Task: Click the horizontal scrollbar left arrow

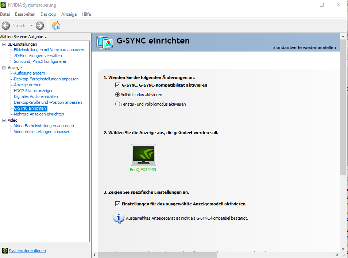Action: pos(95,255)
